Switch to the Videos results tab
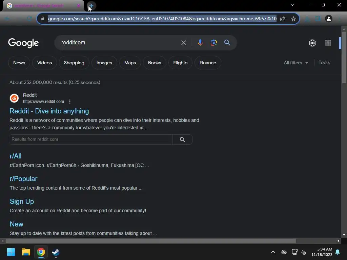Viewport: 347px width, 260px height. [x=44, y=63]
